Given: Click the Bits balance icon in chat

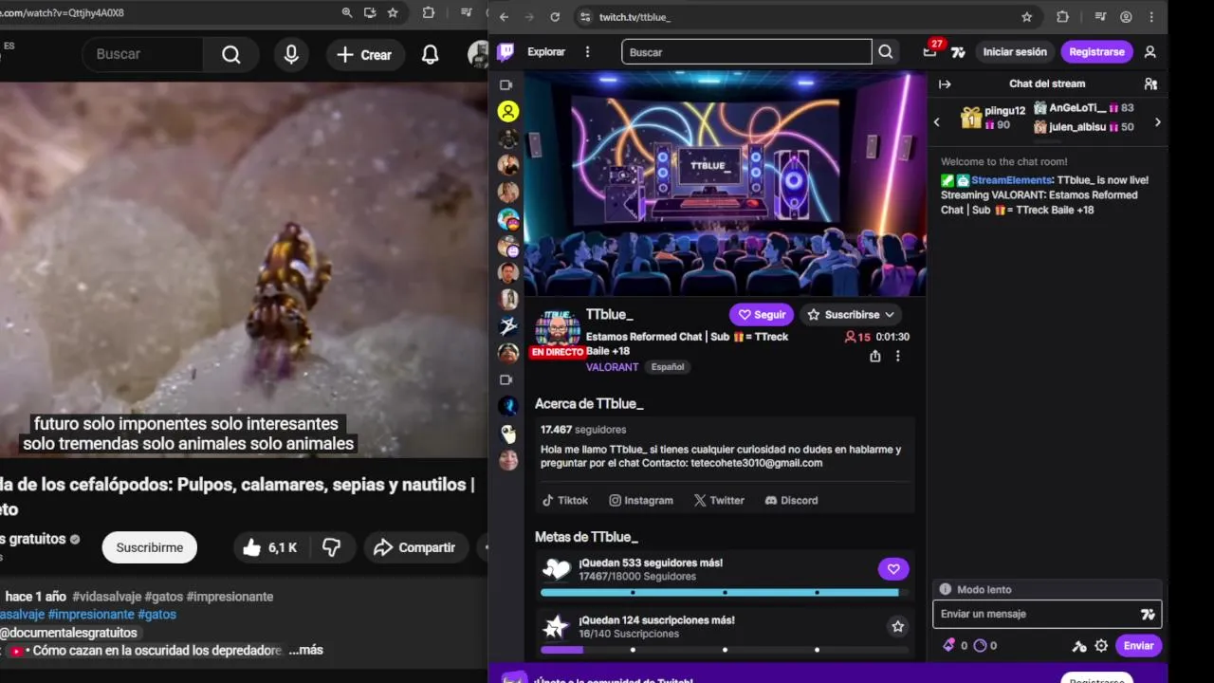Looking at the screenshot, I should click(948, 646).
